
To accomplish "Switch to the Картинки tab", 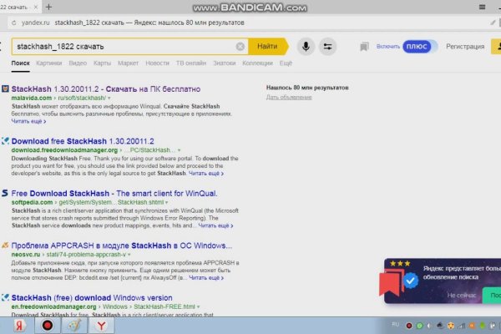I will [x=48, y=63].
